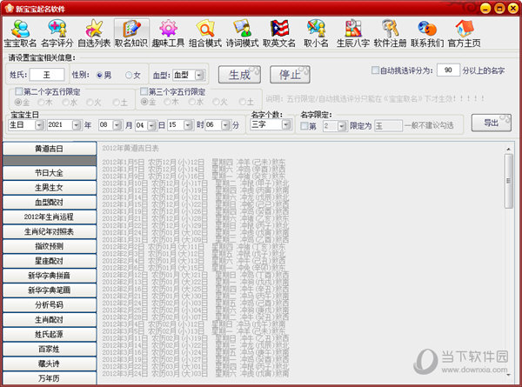Select 节日大全 in the side list
The width and height of the screenshot is (522, 387).
(50, 173)
